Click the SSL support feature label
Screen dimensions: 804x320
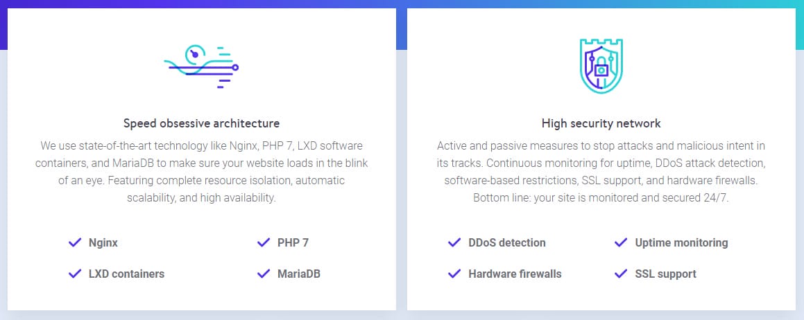(x=665, y=274)
